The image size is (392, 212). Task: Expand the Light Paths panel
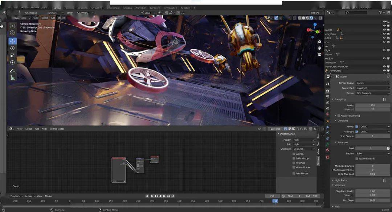pos(341,180)
